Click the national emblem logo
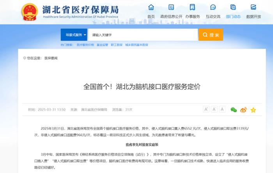The image size is (273, 173). [x=30, y=12]
